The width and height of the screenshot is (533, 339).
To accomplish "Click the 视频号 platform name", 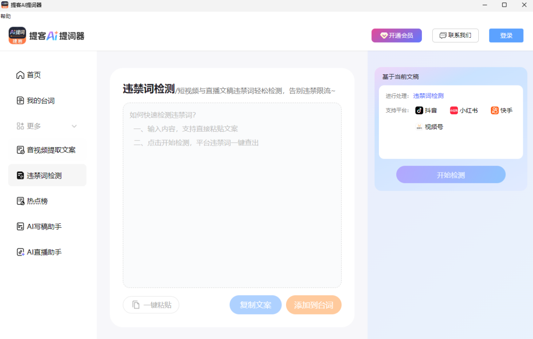I will tap(434, 127).
